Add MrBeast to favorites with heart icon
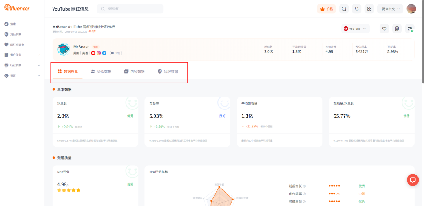 [384, 29]
